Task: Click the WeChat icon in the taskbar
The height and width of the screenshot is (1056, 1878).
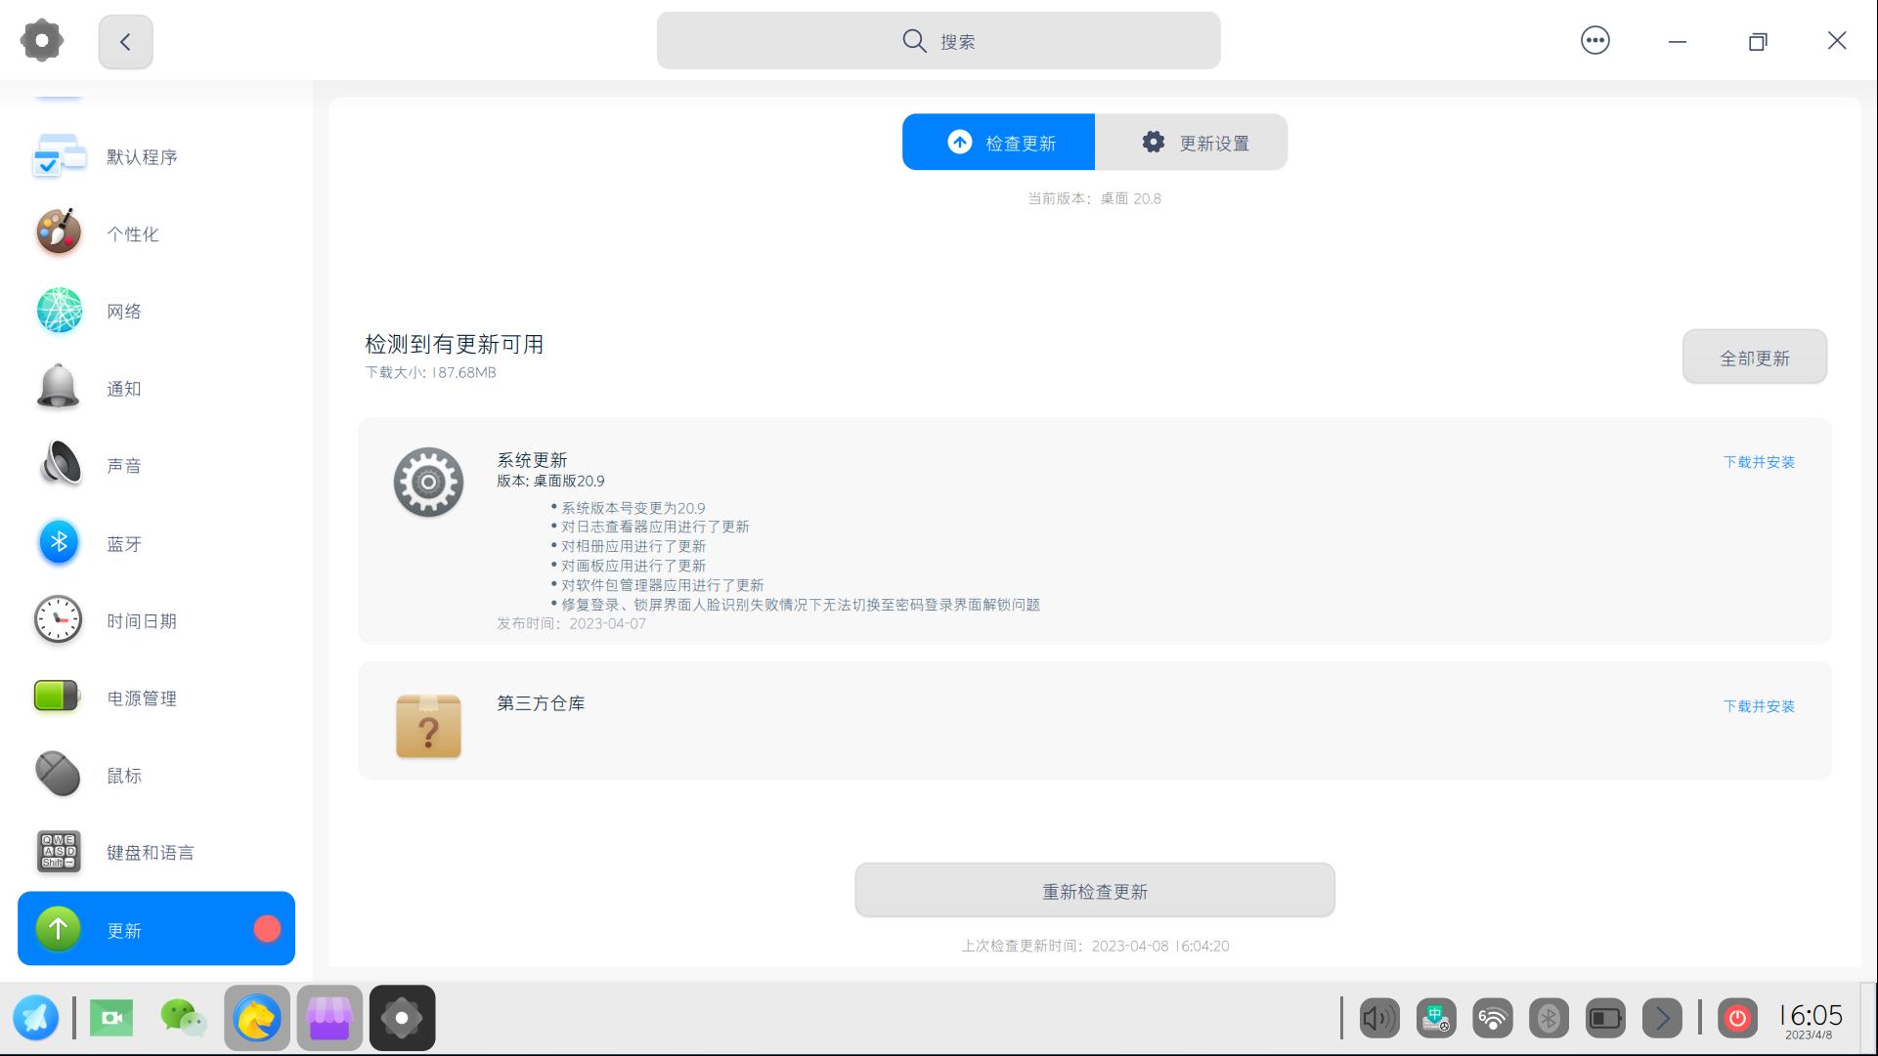Action: click(184, 1018)
